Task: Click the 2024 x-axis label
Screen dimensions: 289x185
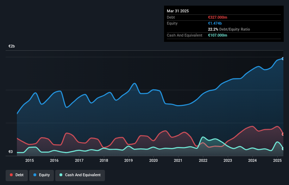Action: [x=252, y=160]
